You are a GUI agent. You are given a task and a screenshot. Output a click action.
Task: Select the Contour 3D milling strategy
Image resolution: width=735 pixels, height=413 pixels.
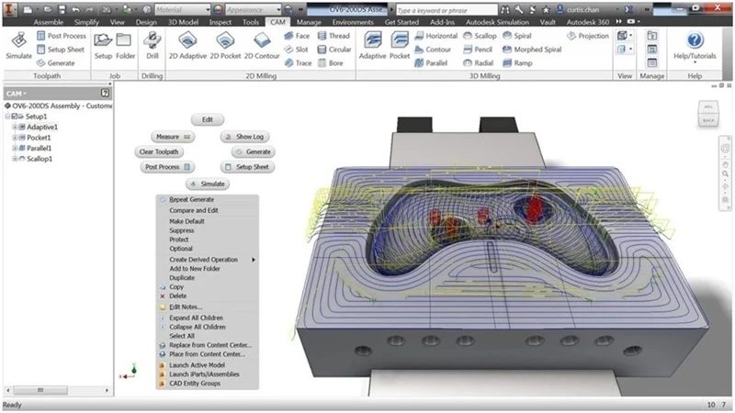pyautogui.click(x=433, y=50)
